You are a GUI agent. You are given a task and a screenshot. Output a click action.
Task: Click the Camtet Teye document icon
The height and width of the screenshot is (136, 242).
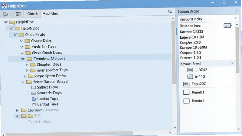tap(34, 105)
